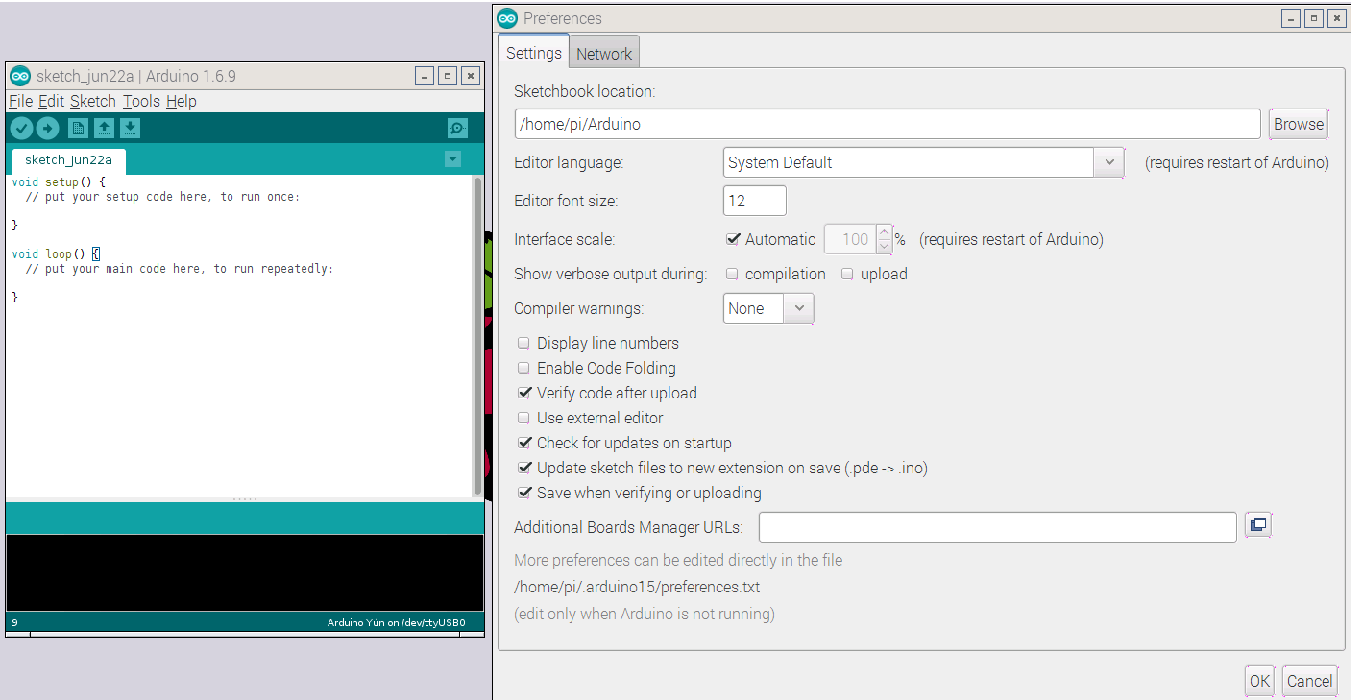Viewport: 1363px width, 700px height.
Task: Click the Sketchbook location path field
Action: click(x=888, y=124)
